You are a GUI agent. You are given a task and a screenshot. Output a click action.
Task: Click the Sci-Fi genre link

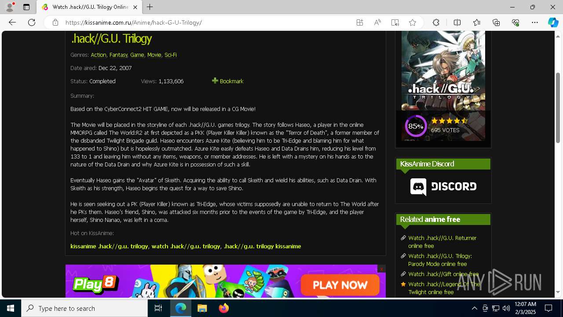(x=171, y=55)
